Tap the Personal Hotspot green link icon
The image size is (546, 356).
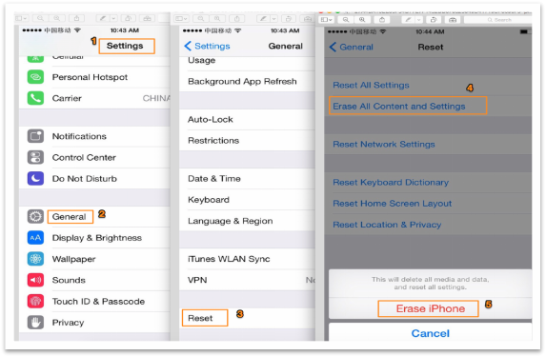coord(35,77)
